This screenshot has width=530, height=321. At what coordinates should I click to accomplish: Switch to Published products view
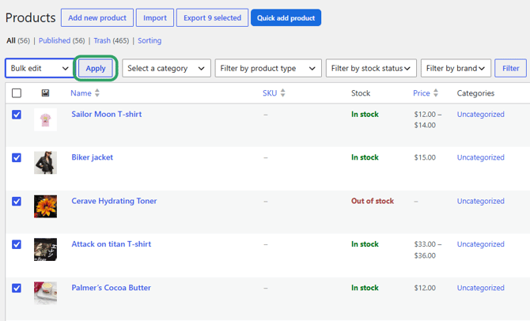(x=55, y=40)
